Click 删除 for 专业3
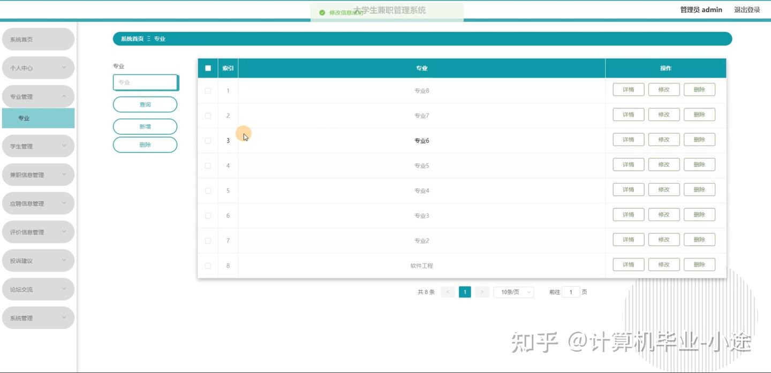This screenshot has width=771, height=373. (x=699, y=215)
